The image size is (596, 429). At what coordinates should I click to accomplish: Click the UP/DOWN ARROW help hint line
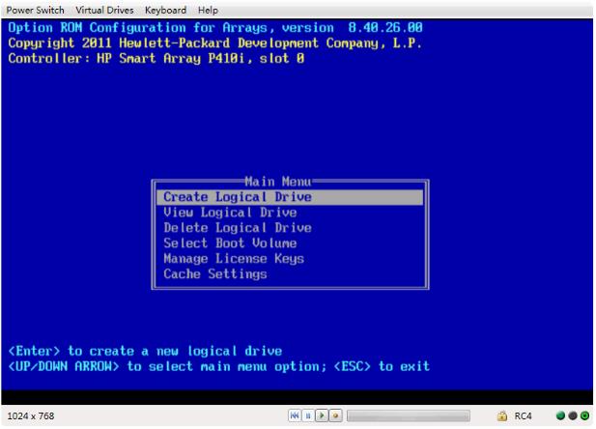[x=219, y=366]
